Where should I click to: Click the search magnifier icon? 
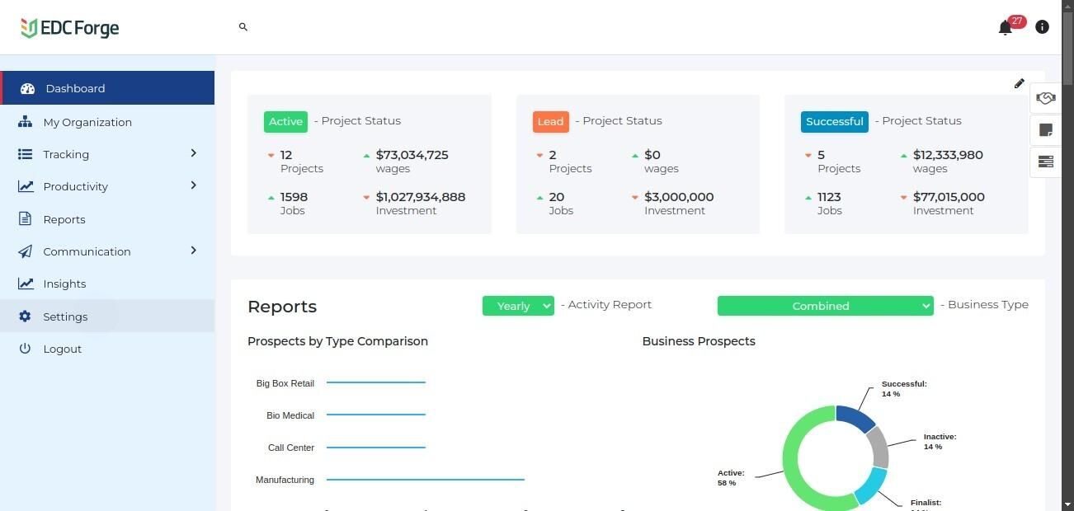click(243, 27)
